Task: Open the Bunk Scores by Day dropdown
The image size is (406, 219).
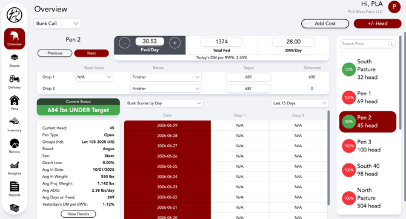Action: coord(164,103)
